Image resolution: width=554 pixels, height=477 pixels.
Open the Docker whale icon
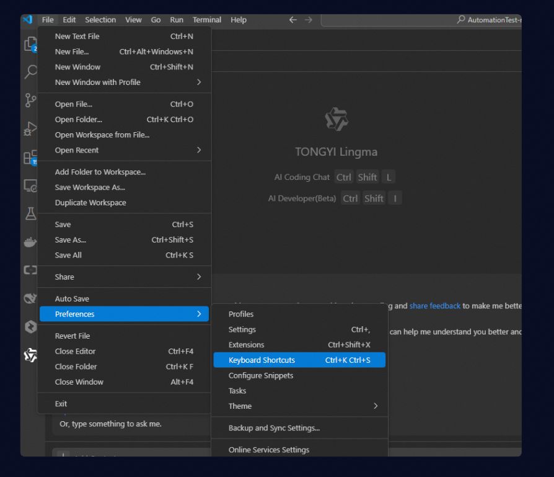(x=30, y=242)
